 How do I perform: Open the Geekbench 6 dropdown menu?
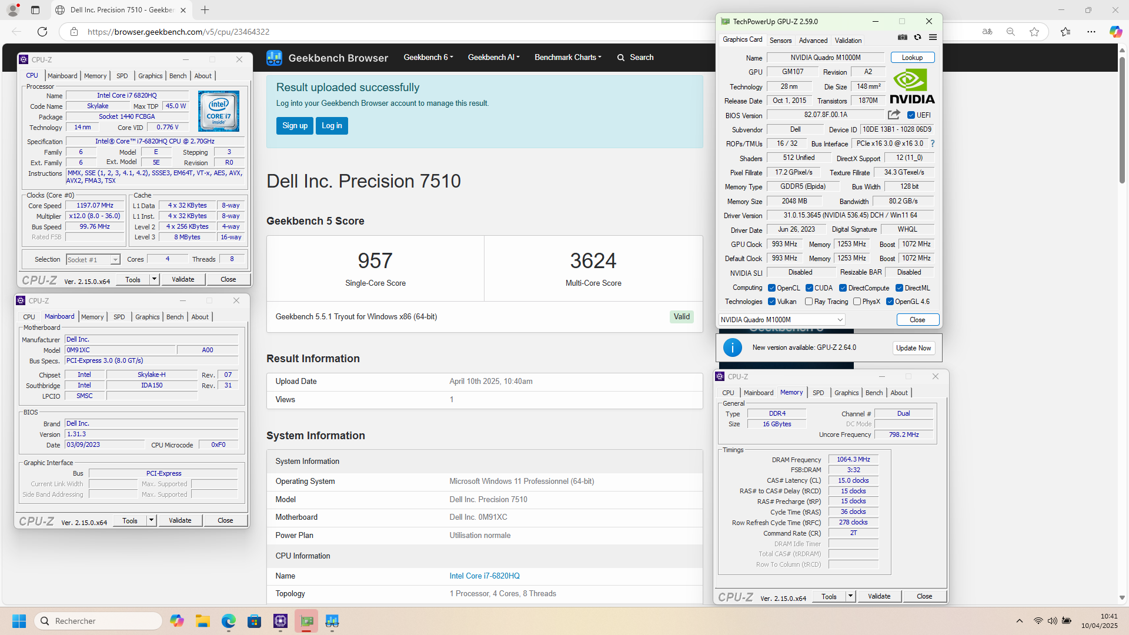(428, 57)
